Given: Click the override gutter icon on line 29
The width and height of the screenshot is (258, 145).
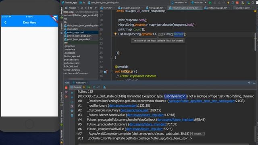Looking at the screenshot, I should point(106,72).
